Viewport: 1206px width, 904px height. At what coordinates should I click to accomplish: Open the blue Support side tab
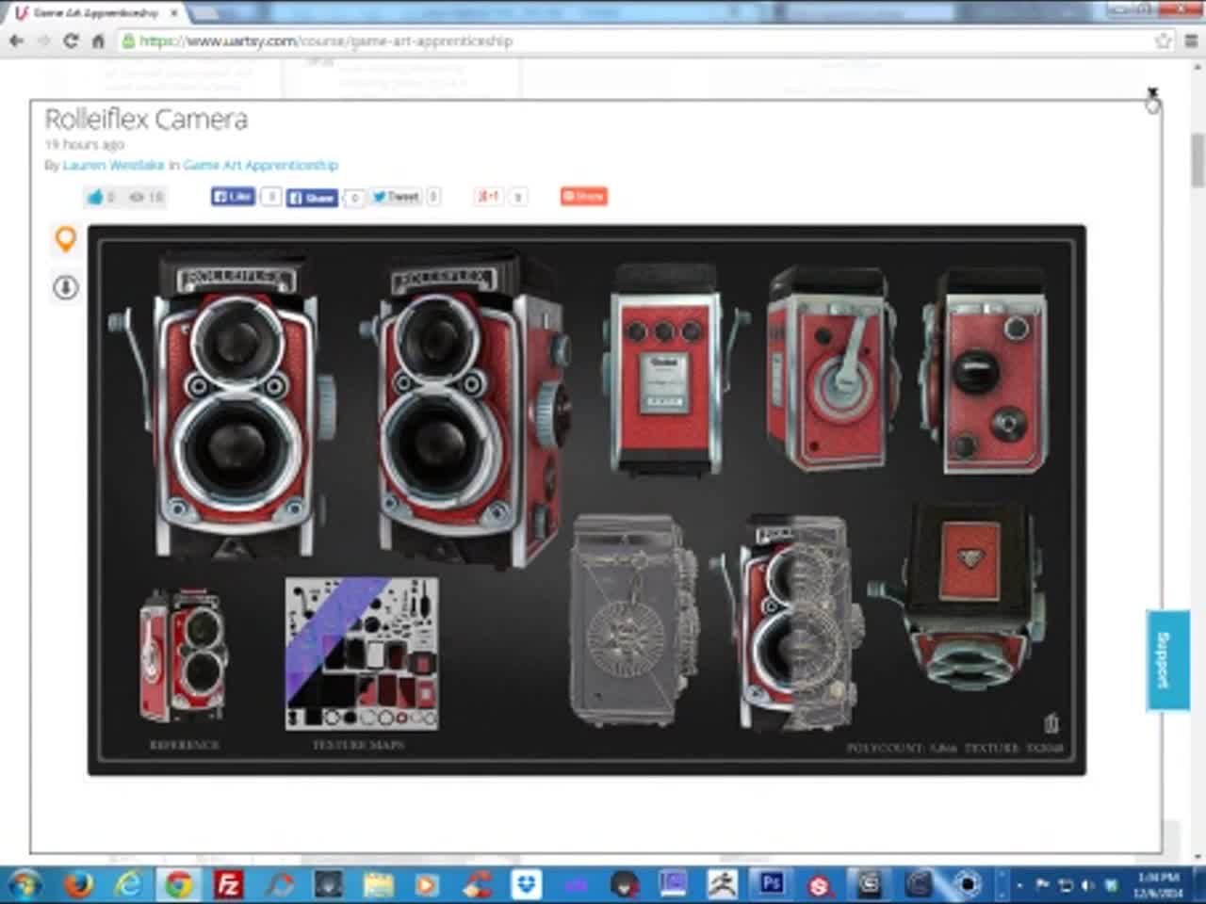pos(1166,660)
